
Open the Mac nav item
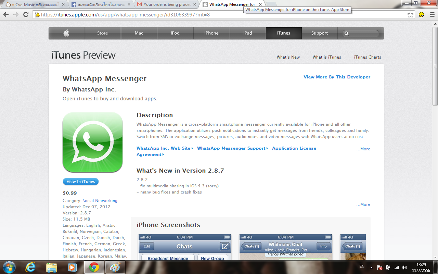point(139,33)
